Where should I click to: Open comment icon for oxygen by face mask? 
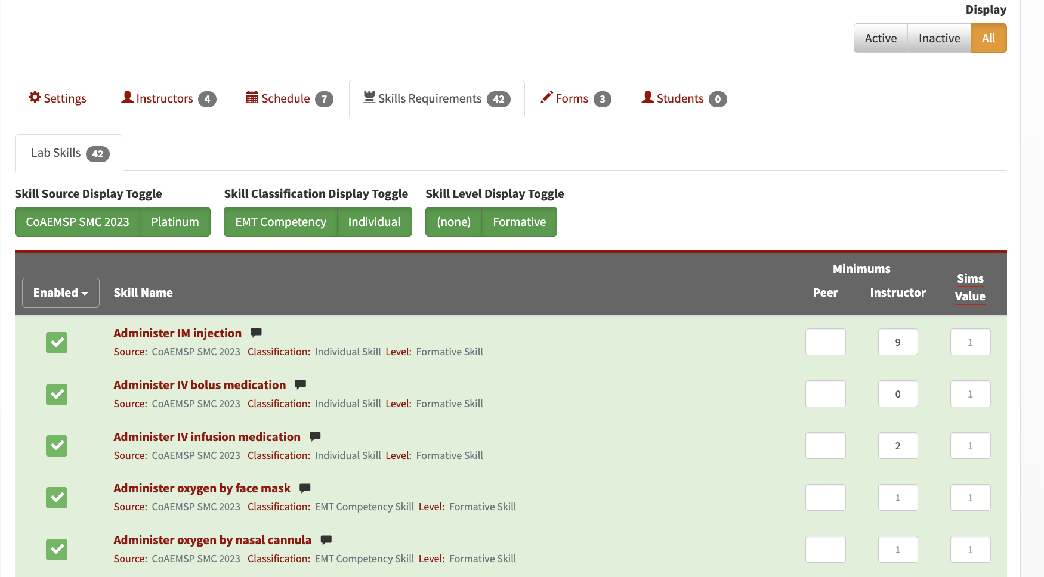pyautogui.click(x=305, y=488)
